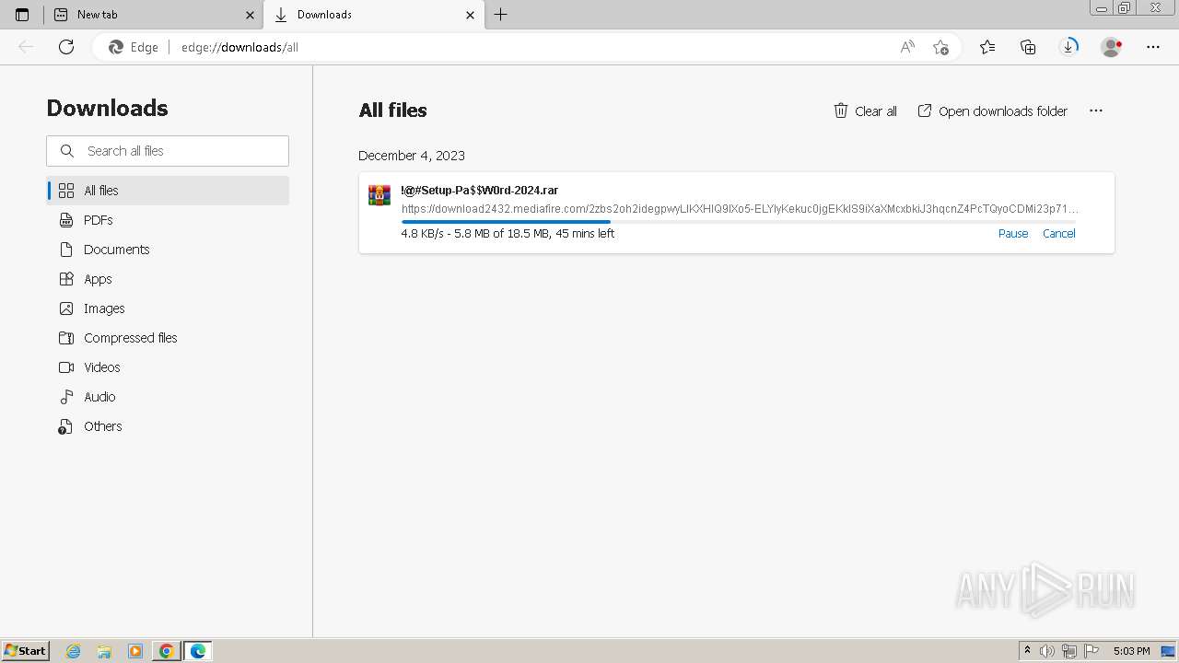1179x663 pixels.
Task: Click the Edge site identity icon
Action: [x=134, y=47]
